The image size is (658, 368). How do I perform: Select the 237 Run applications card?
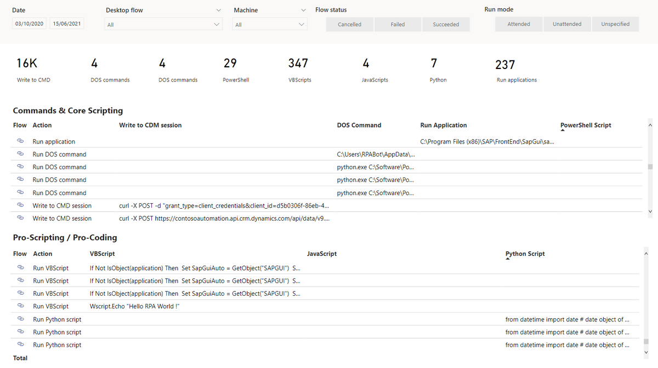(517, 70)
